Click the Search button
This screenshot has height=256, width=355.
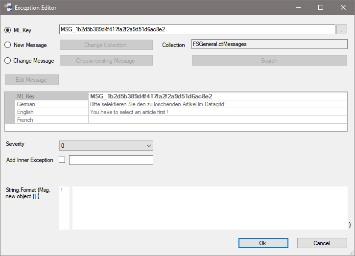click(269, 60)
